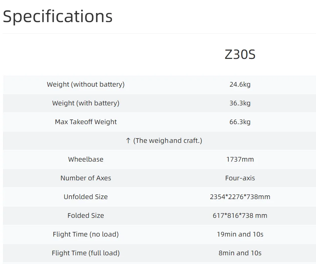Select the 66.3kg takeoff weight value
Image resolution: width=316 pixels, height=264 pixels.
click(240, 122)
